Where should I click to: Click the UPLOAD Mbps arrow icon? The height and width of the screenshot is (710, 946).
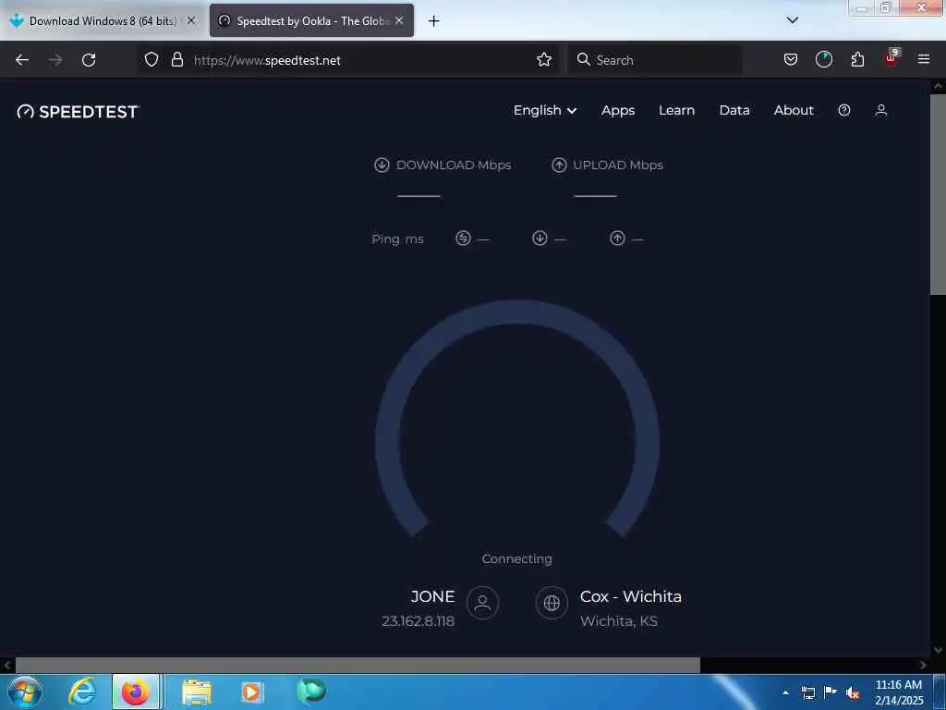pyautogui.click(x=559, y=165)
